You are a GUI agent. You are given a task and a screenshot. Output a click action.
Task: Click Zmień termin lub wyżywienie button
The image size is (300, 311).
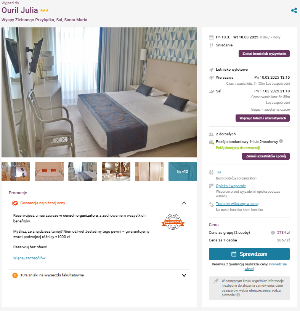(x=264, y=54)
